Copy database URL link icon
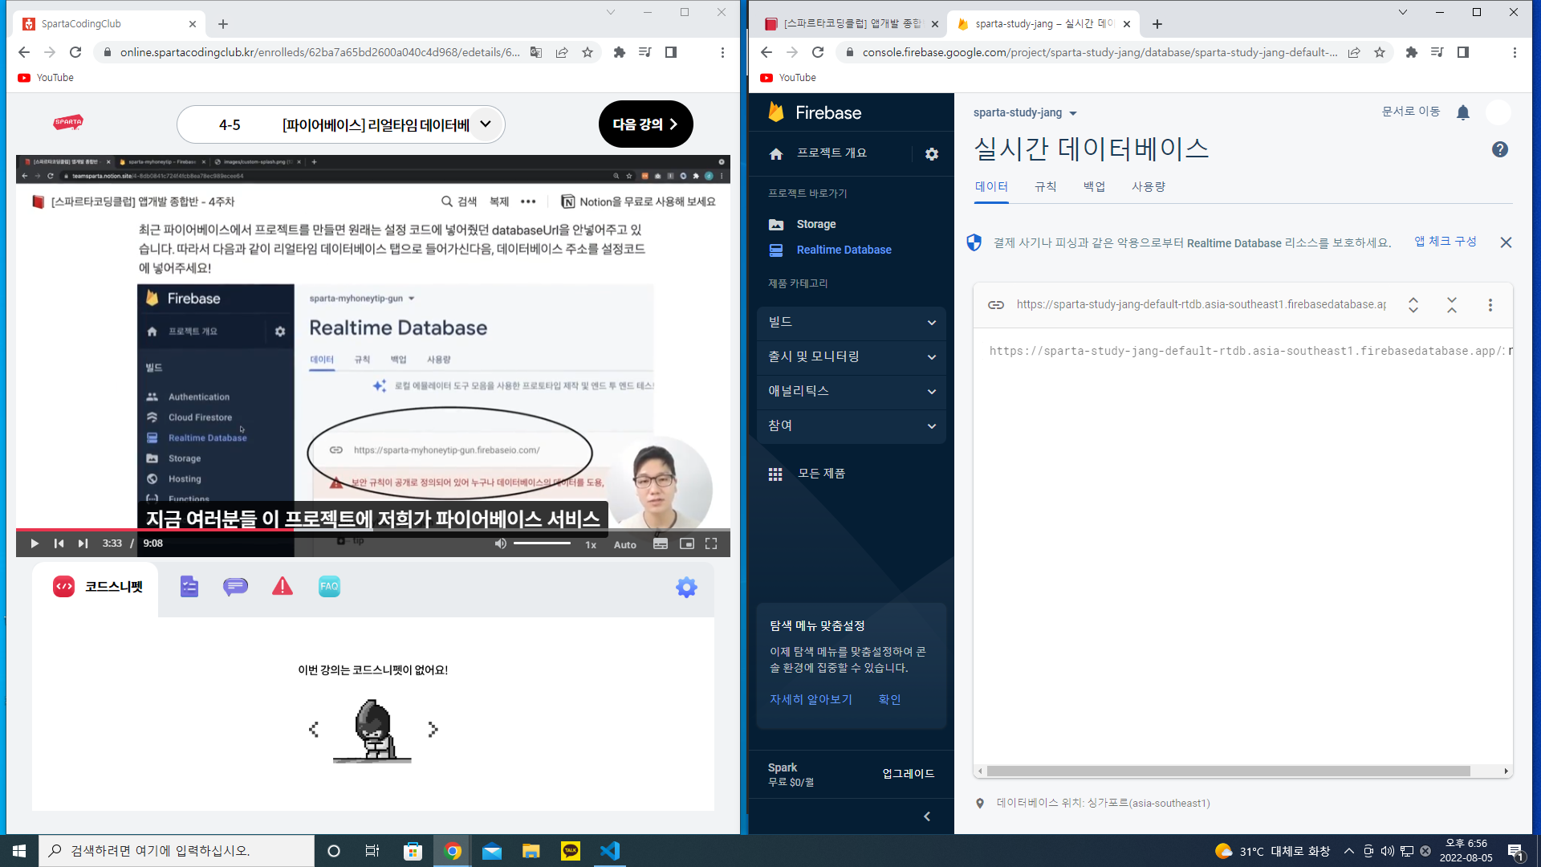Screen dimensions: 1541x867 point(996,305)
